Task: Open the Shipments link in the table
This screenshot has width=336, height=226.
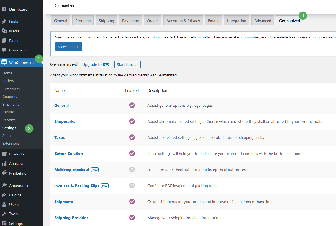Action: pos(64,202)
